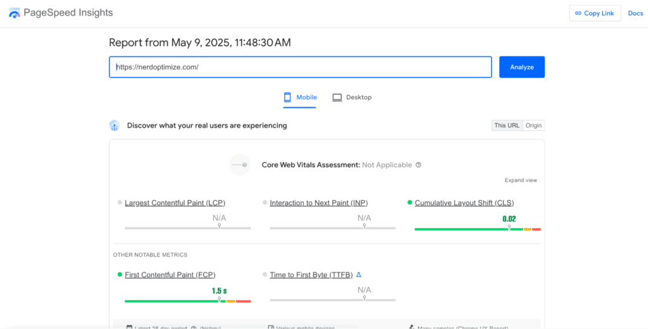This screenshot has width=648, height=329.
Task: Open the First Contentful Paint (FCP) link
Action: click(x=170, y=275)
